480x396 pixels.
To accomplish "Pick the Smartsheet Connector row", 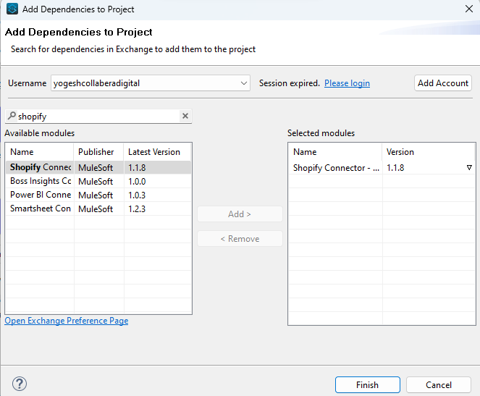I will click(41, 208).
